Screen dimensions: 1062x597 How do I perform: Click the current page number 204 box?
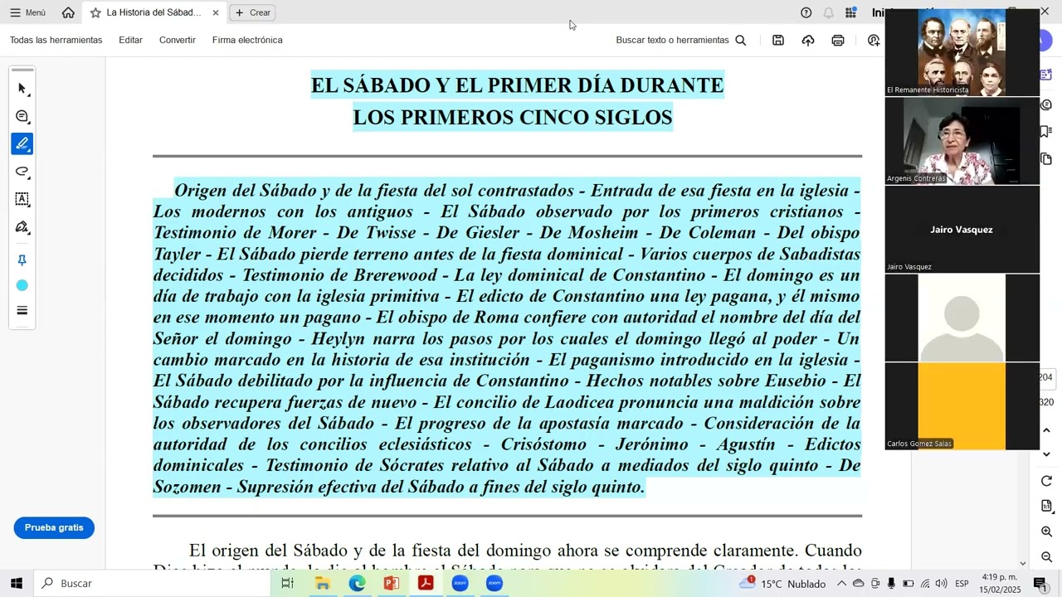tap(1046, 377)
